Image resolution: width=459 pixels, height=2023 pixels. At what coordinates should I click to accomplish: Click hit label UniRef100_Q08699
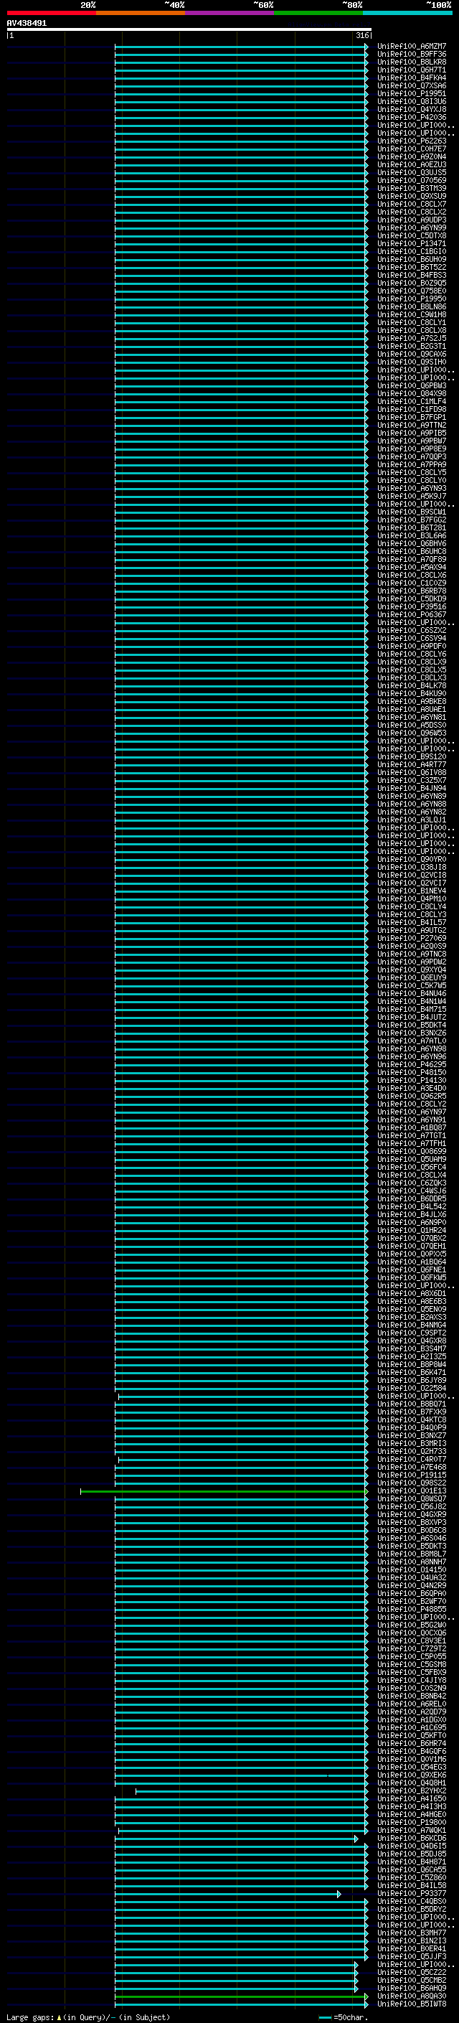pyautogui.click(x=411, y=1151)
